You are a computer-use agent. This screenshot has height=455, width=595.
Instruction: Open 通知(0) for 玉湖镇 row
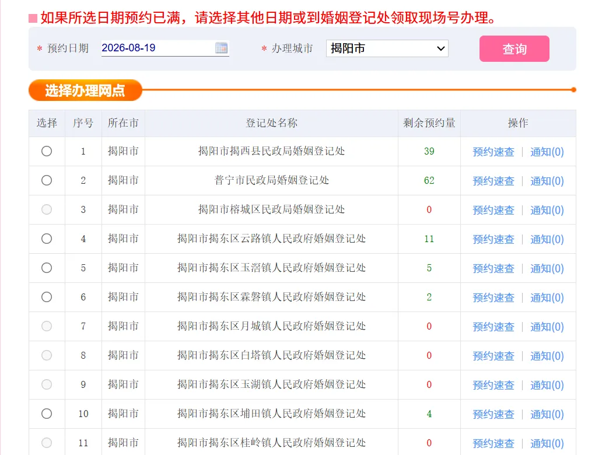tap(547, 386)
